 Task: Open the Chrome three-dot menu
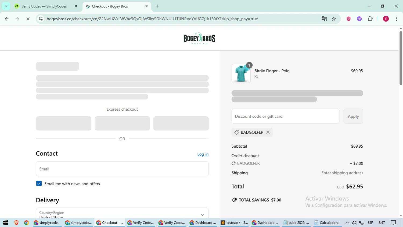[x=397, y=19]
